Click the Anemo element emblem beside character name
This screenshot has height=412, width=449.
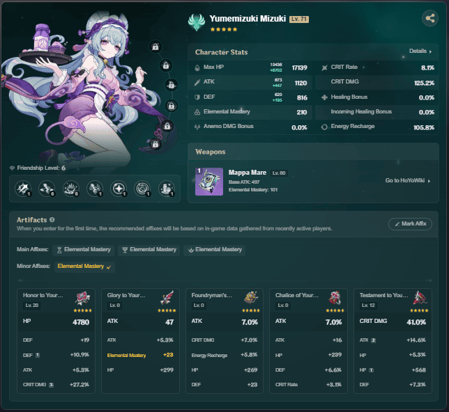click(197, 22)
